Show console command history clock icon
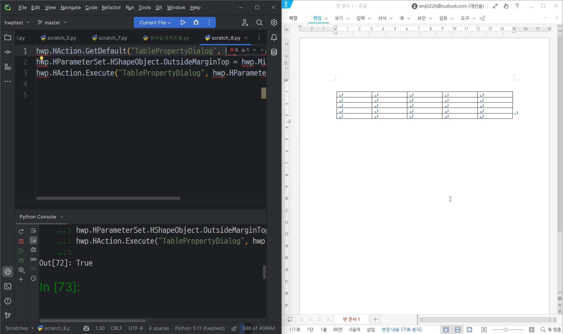The image size is (563, 334). pos(33,278)
